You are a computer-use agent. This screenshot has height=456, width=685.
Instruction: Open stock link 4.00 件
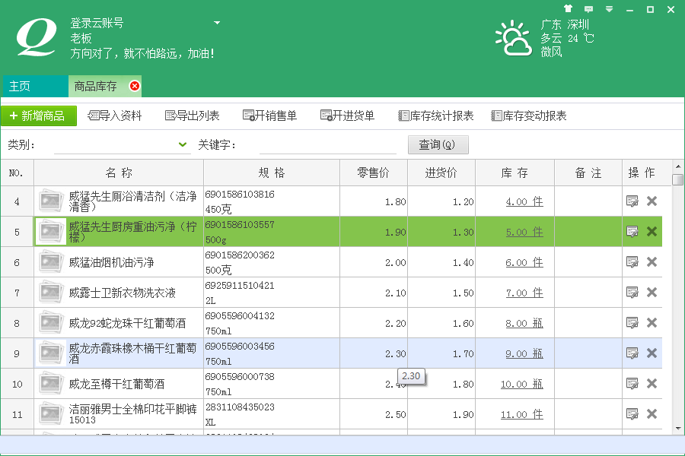pyautogui.click(x=524, y=201)
